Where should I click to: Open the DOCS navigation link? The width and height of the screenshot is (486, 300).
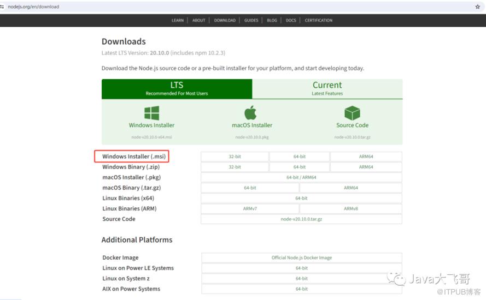pos(291,20)
